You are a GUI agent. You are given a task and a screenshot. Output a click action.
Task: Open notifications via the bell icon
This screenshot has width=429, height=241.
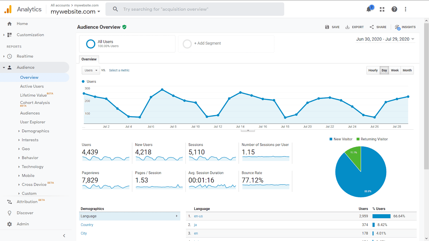[368, 9]
